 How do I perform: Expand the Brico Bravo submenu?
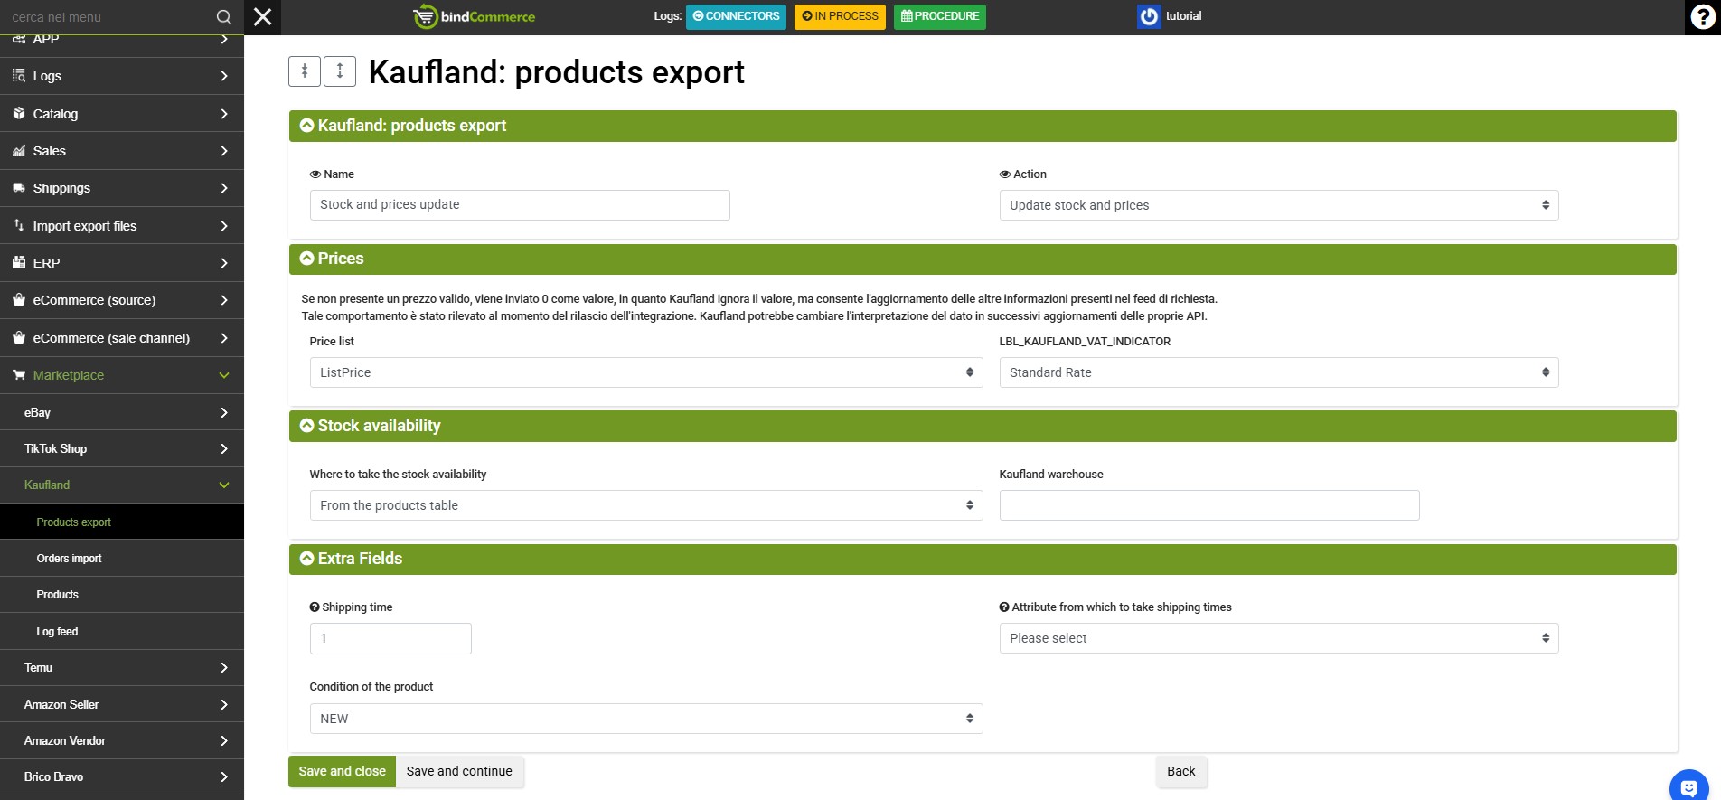coord(122,776)
